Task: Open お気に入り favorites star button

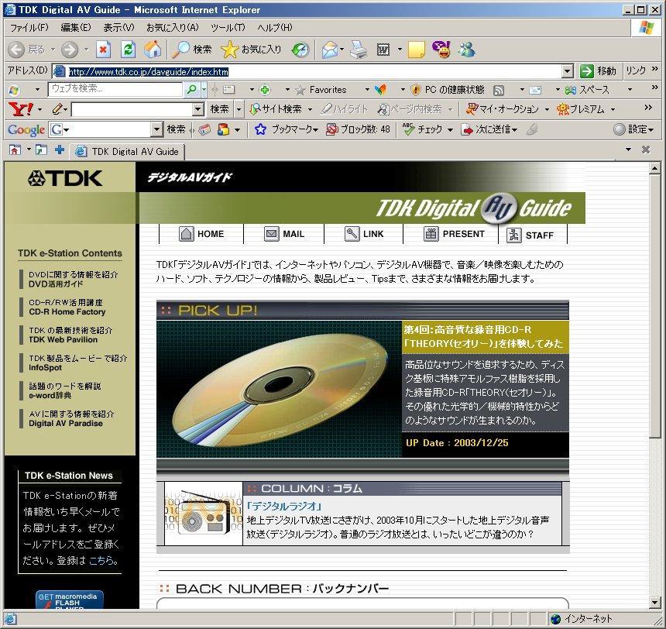Action: click(x=251, y=50)
